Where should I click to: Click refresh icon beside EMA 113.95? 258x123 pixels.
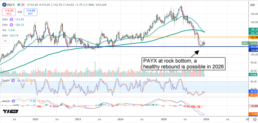click(11, 19)
